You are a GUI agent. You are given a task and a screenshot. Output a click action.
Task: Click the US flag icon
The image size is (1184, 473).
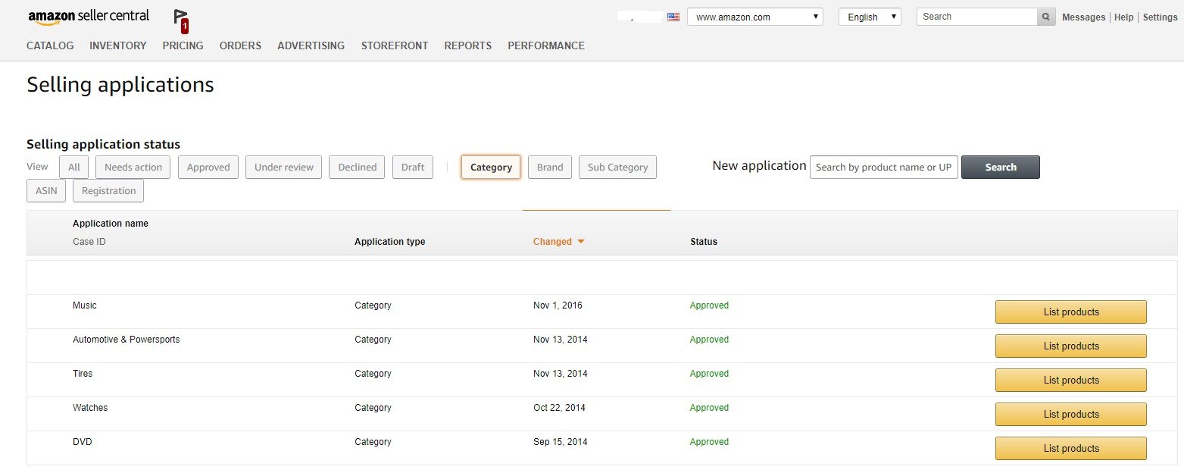coord(673,17)
